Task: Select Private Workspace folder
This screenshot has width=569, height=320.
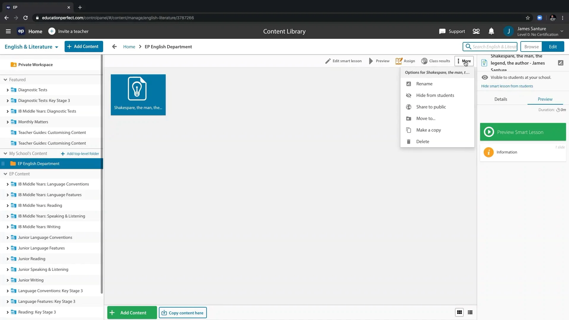Action: pos(52,65)
